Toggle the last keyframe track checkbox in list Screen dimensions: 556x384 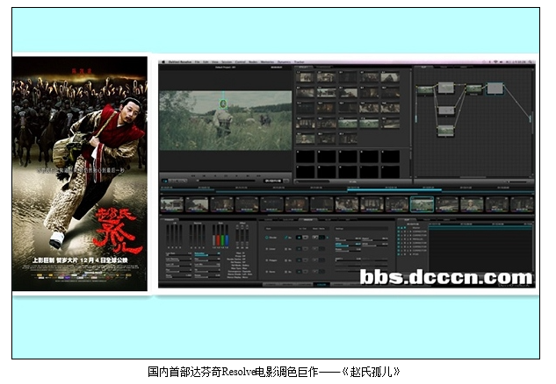399,254
